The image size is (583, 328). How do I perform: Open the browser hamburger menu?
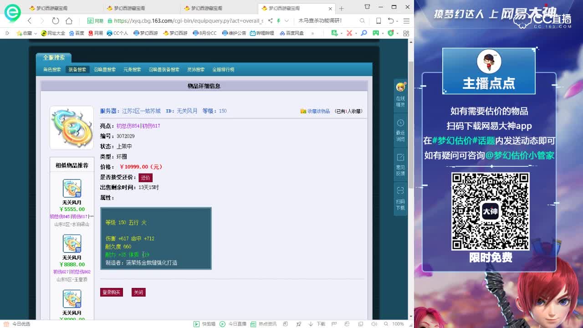pyautogui.click(x=407, y=20)
